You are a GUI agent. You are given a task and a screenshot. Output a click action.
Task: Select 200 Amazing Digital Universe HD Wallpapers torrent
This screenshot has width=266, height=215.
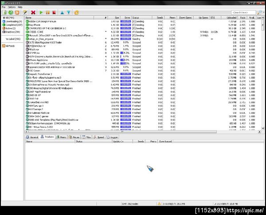(x=142, y=88)
